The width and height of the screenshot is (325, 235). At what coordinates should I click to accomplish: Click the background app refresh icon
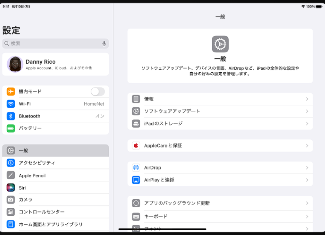point(136,203)
